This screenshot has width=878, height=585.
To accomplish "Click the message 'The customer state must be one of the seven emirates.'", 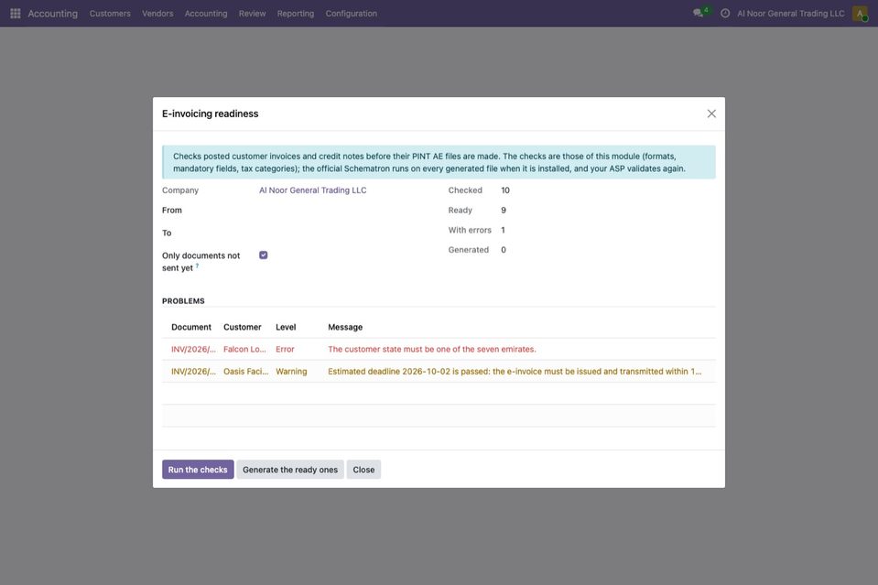I will 432,350.
